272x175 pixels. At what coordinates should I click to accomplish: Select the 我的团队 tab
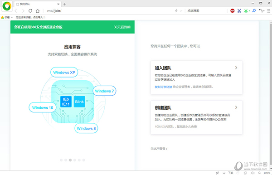tap(38, 4)
